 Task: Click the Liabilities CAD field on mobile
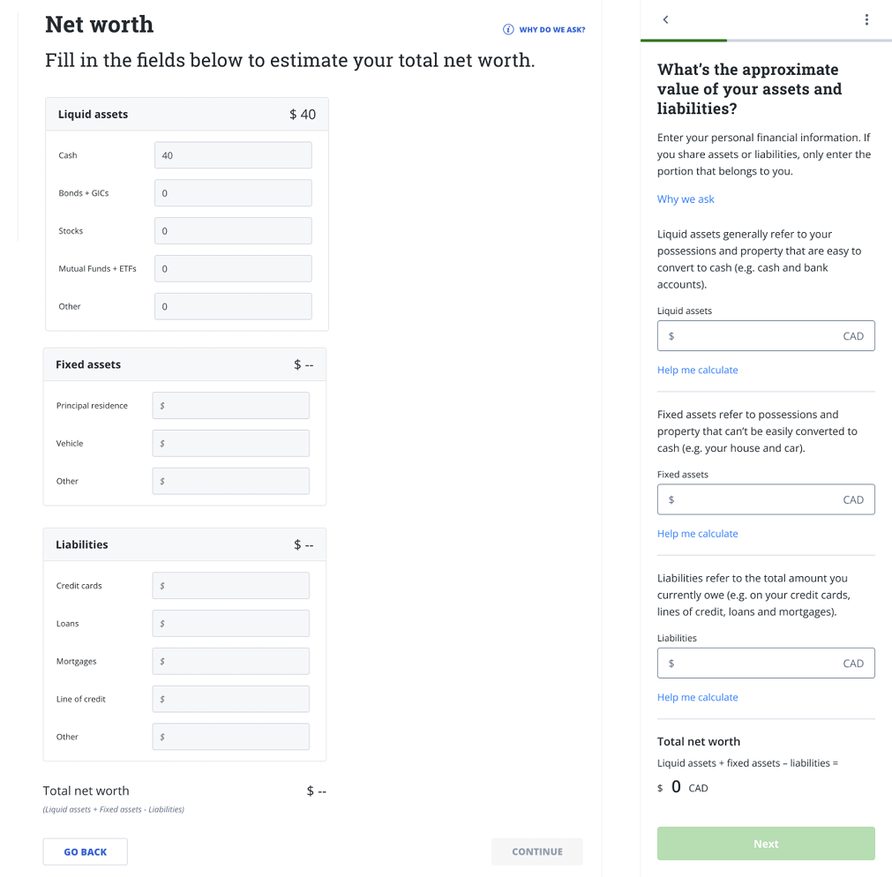(x=765, y=663)
